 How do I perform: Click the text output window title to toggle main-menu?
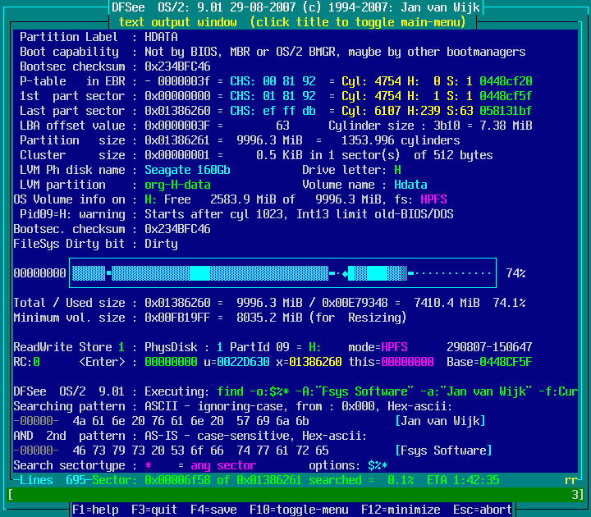(292, 22)
